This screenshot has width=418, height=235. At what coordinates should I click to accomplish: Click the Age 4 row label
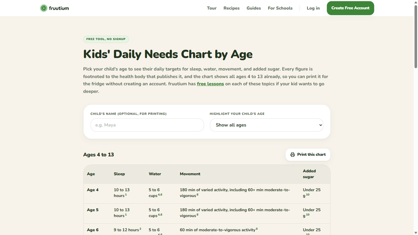pyautogui.click(x=93, y=190)
